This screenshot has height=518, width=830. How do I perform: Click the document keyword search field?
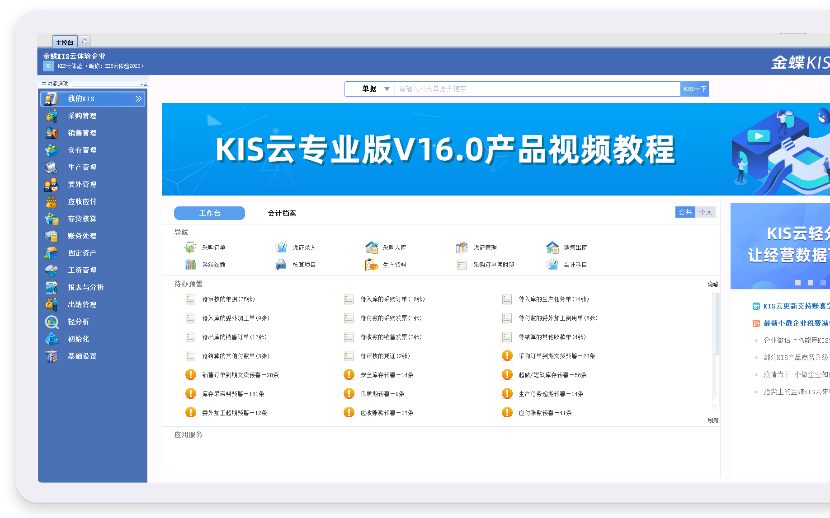pyautogui.click(x=537, y=89)
